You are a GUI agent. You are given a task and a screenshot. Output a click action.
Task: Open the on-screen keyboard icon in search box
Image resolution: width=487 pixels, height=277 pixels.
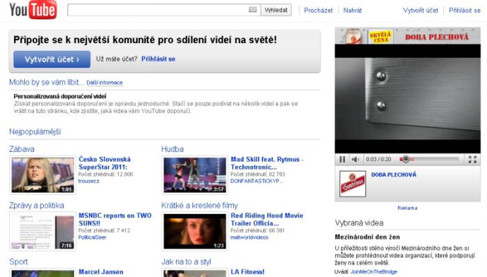[253, 10]
